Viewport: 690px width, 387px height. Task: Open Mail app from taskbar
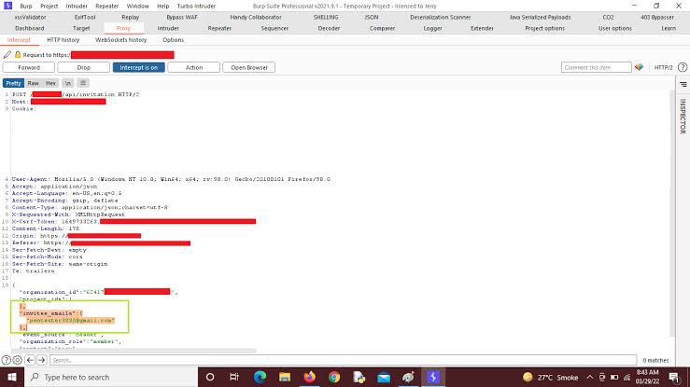tap(384, 377)
